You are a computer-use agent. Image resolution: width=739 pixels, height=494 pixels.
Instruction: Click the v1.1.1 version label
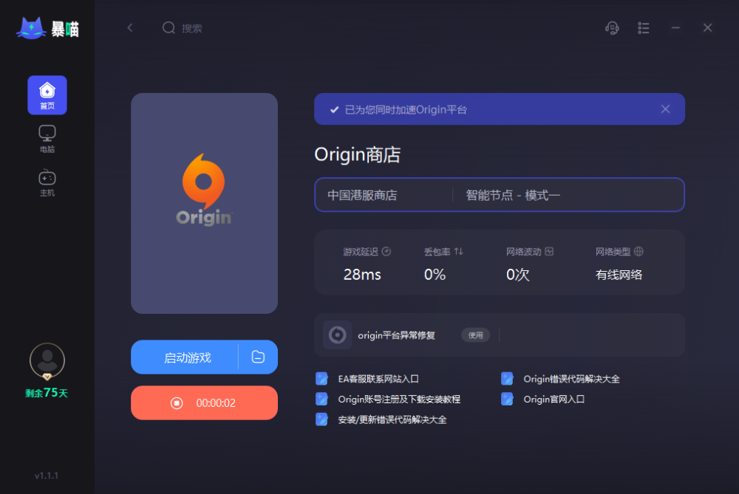[x=46, y=476]
